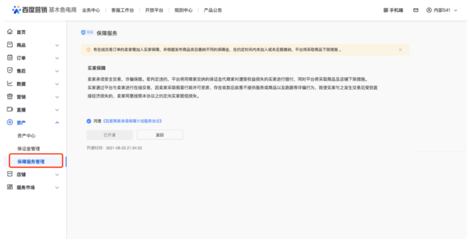Viewport: 469px width, 241px height.
Task: Click the 售后 sidebar label
Action: coord(21,71)
